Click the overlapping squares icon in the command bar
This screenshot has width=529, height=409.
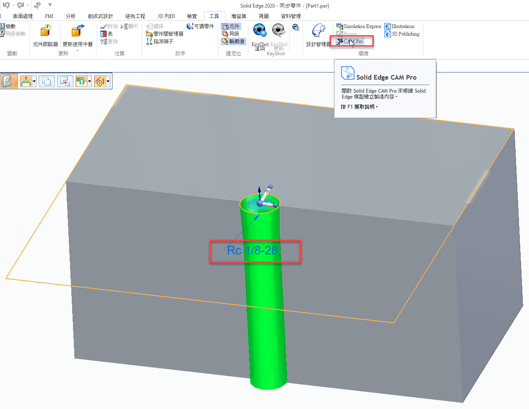point(47,81)
